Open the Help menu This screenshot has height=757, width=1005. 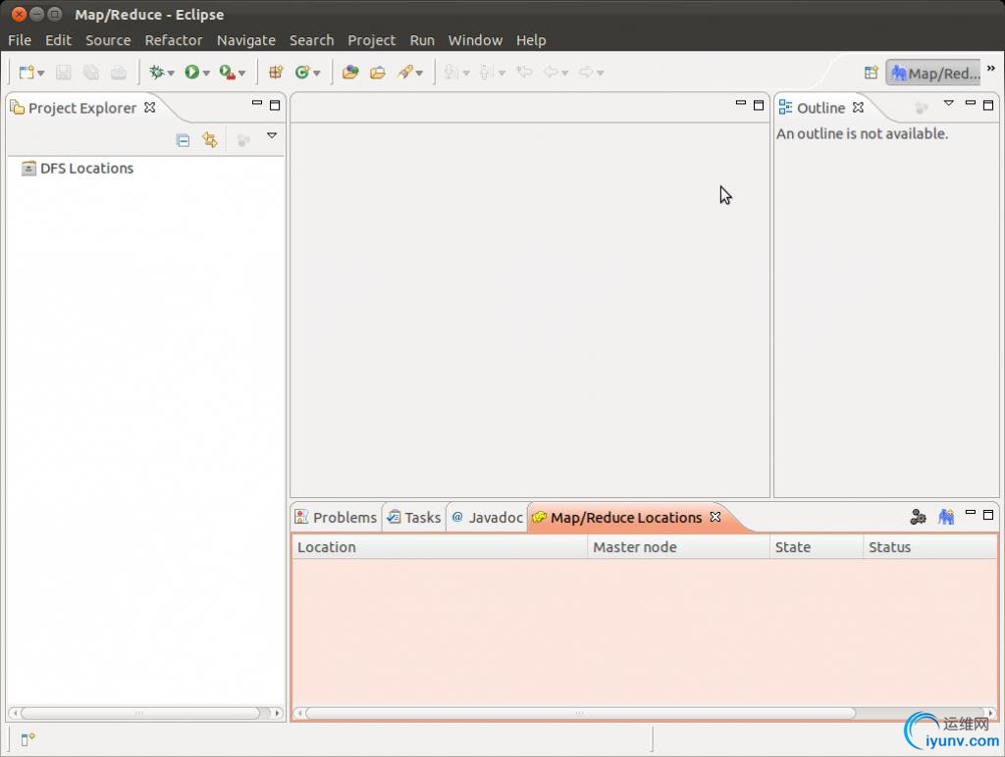point(531,39)
